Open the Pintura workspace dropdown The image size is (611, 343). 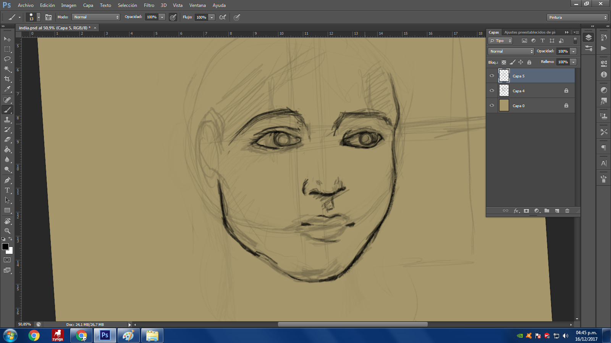[577, 18]
